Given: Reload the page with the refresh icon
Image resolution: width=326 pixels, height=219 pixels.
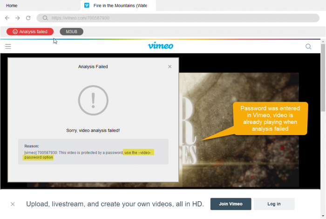Looking at the screenshot, I should (x=28, y=18).
